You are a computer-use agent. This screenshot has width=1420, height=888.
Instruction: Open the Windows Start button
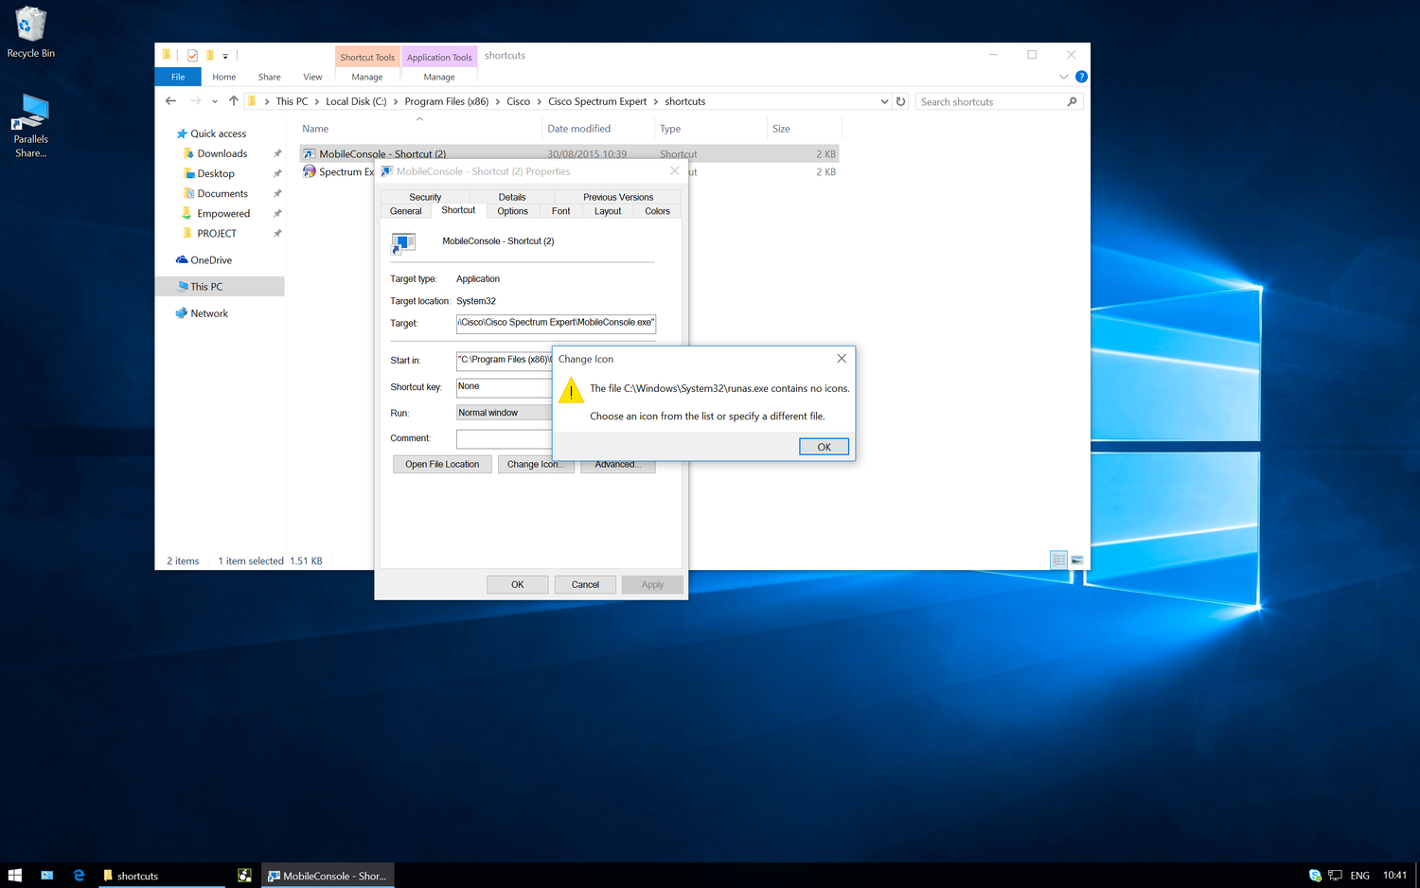[14, 876]
